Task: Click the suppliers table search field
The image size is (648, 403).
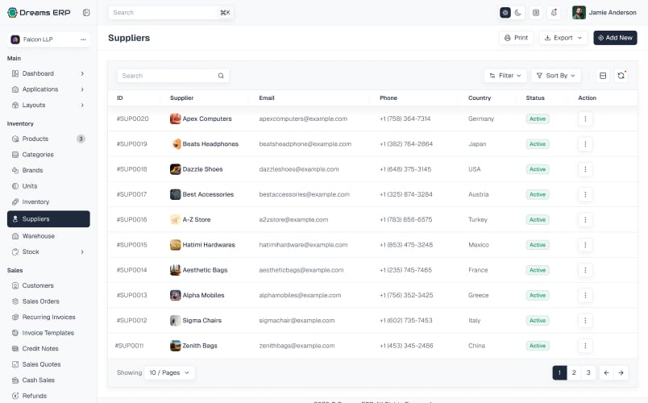Action: pyautogui.click(x=172, y=76)
